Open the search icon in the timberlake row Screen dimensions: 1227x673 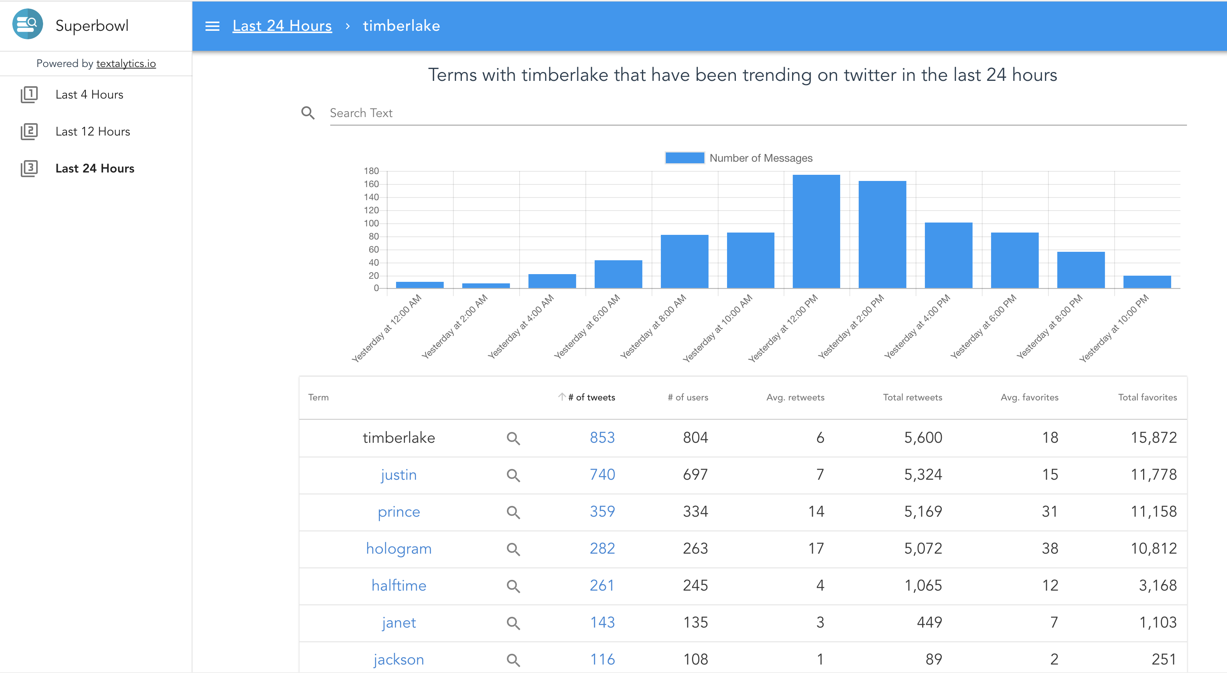[513, 438]
